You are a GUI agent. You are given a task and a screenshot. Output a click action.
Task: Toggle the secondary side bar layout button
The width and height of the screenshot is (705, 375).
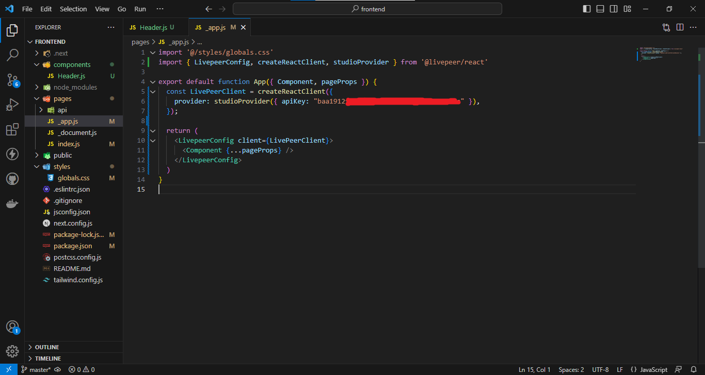tap(614, 9)
